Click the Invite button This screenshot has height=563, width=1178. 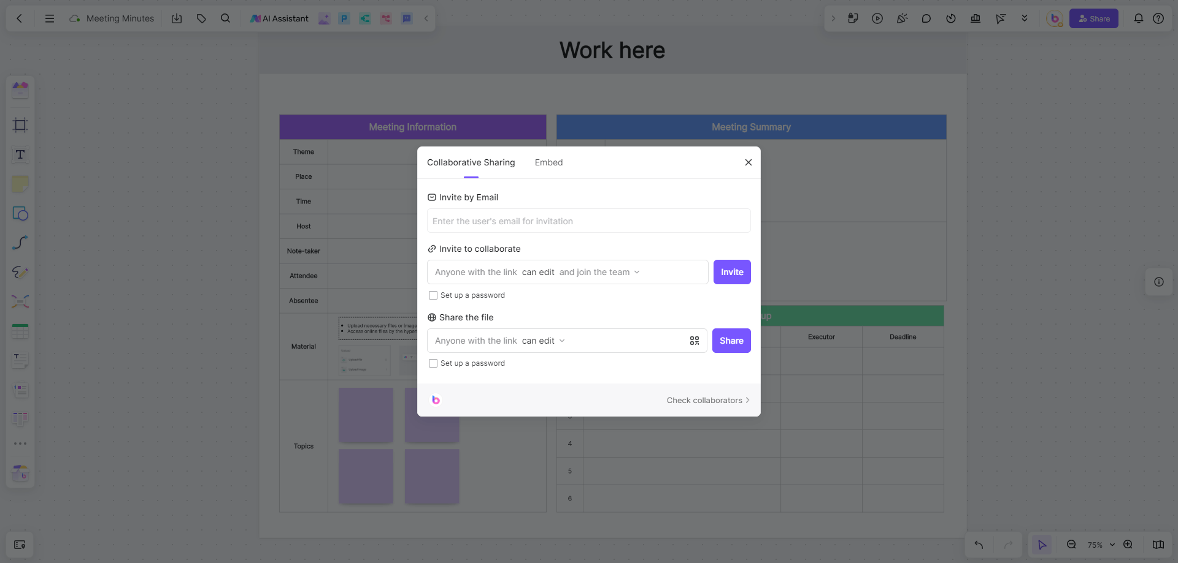point(732,272)
